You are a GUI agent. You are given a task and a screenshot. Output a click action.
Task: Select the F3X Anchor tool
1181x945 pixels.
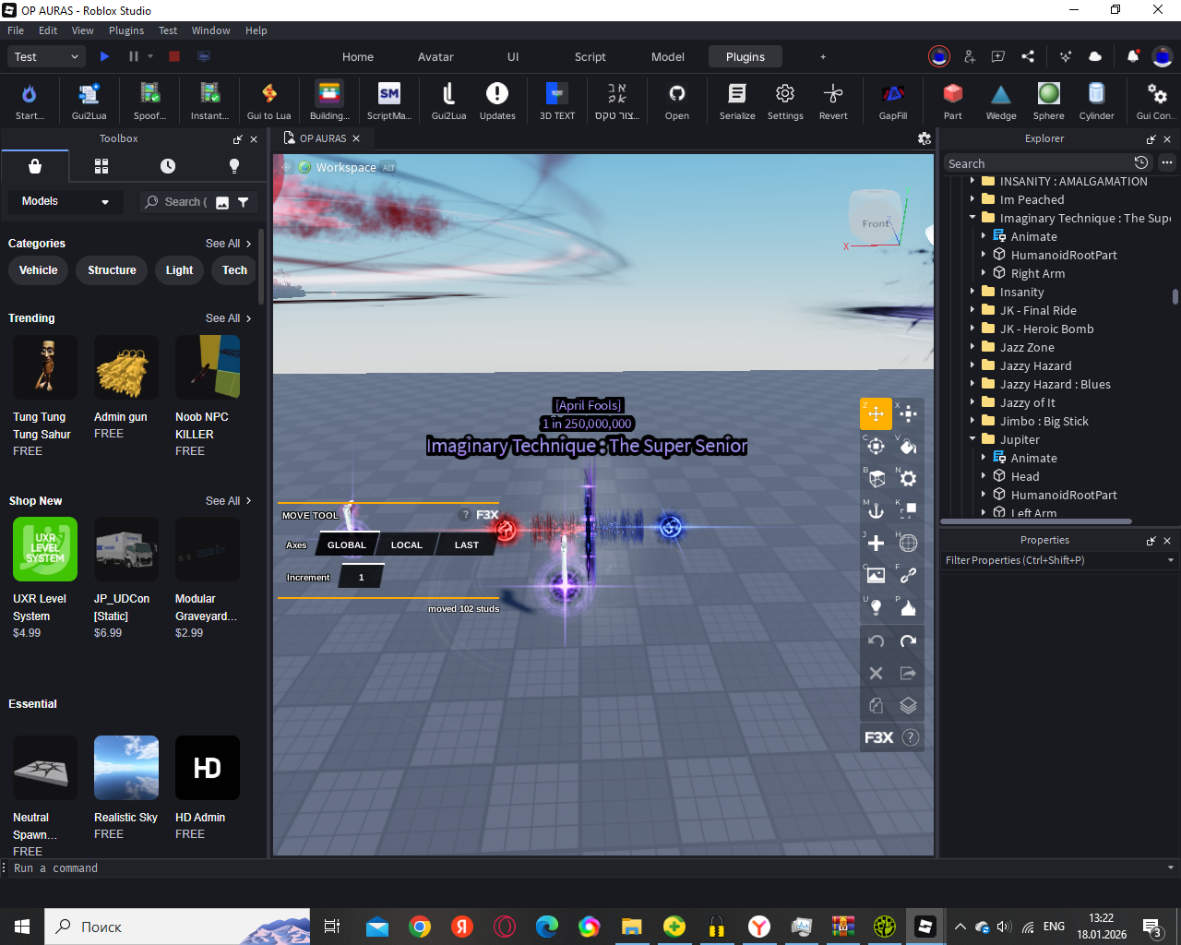click(x=876, y=510)
